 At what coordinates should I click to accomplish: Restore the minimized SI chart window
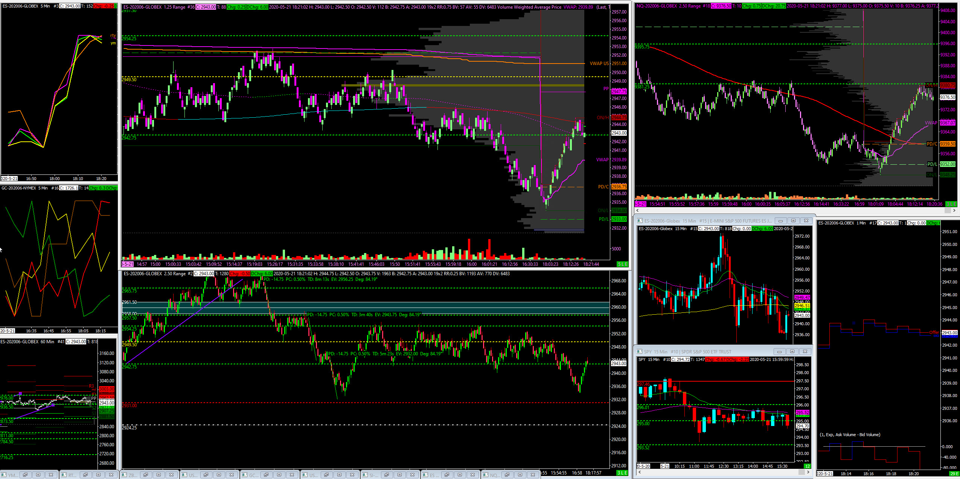pos(387,475)
